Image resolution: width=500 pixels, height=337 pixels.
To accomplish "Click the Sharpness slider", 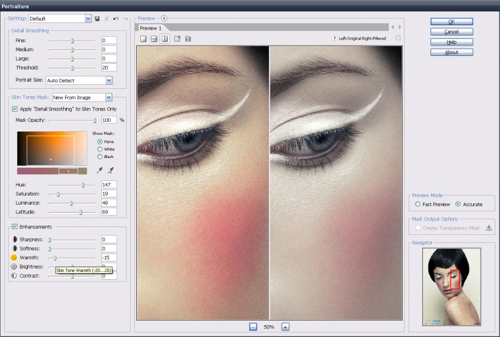I will click(x=72, y=240).
